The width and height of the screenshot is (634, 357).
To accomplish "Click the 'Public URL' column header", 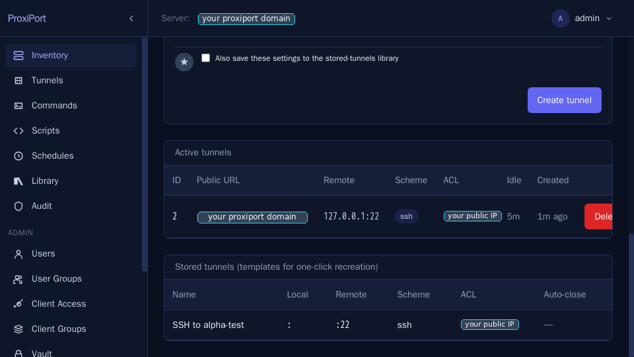I will click(x=219, y=180).
